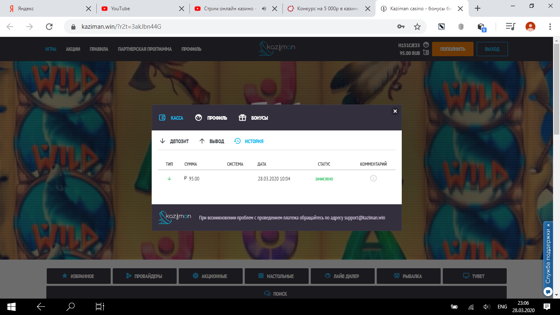Open the Акции menu item
The width and height of the screenshot is (560, 315).
pyautogui.click(x=73, y=49)
